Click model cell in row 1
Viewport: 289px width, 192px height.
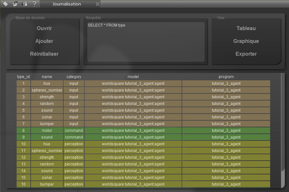(133, 84)
